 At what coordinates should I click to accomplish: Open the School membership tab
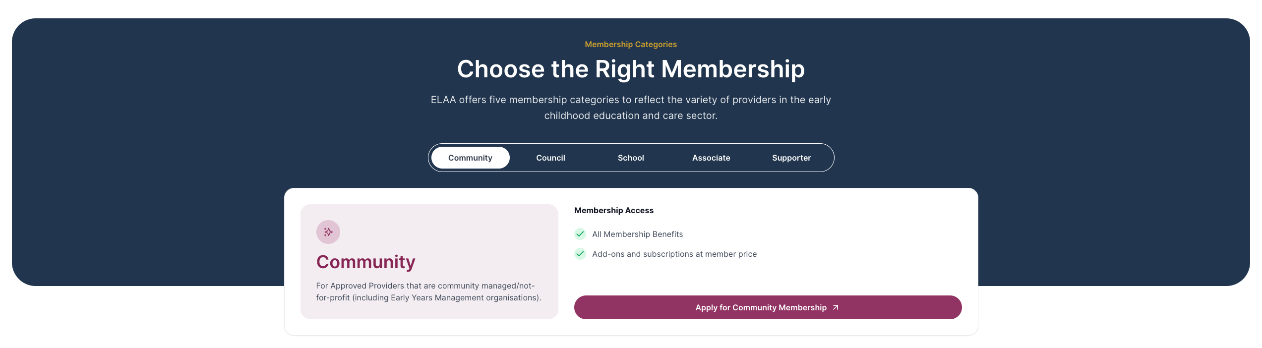(x=631, y=158)
